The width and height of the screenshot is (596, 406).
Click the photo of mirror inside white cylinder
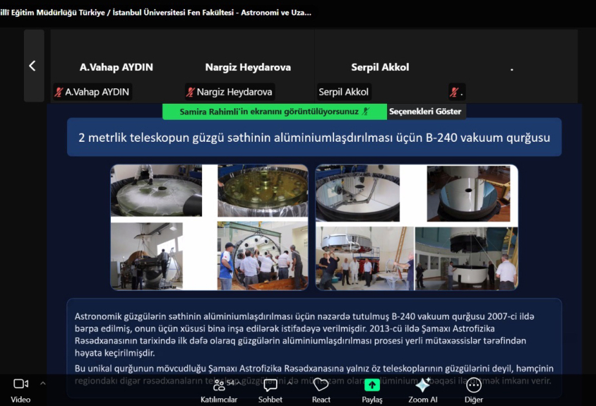pyautogui.click(x=469, y=193)
